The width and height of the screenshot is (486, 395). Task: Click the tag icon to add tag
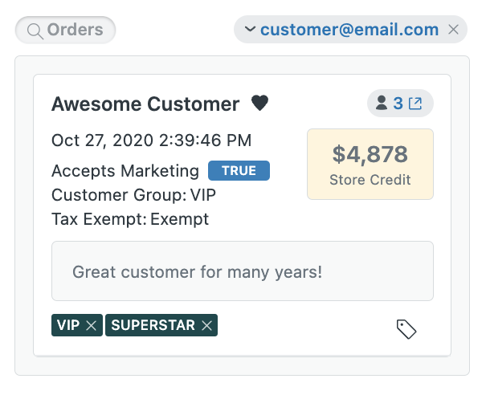point(406,329)
